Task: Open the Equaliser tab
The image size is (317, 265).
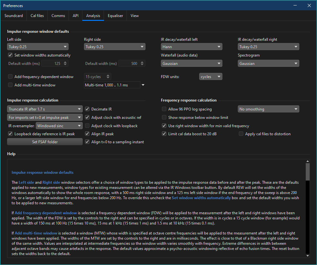Action: click(115, 16)
